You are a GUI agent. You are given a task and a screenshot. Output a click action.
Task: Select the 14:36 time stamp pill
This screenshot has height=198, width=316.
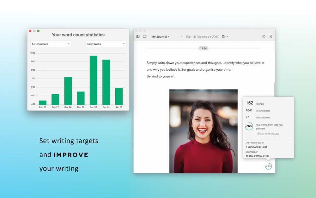click(x=203, y=48)
